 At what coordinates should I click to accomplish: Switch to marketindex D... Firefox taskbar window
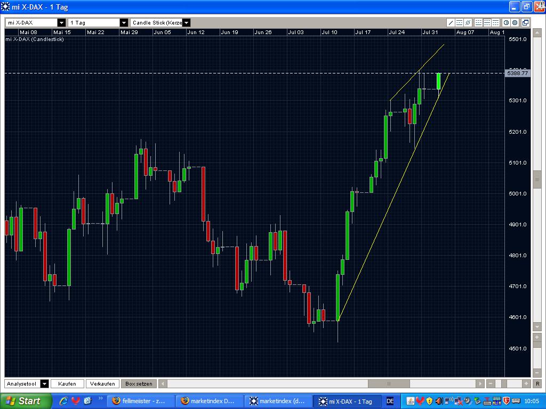209,401
